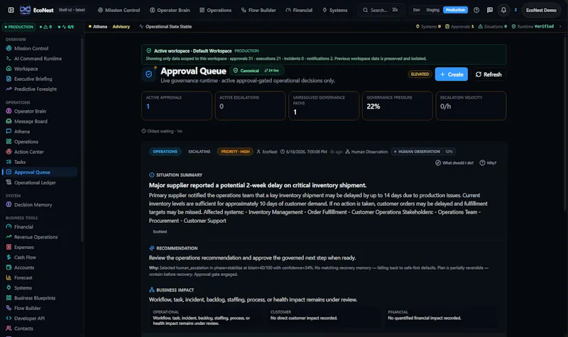568x337 pixels.
Task: Click the Search field
Action: tap(381, 10)
